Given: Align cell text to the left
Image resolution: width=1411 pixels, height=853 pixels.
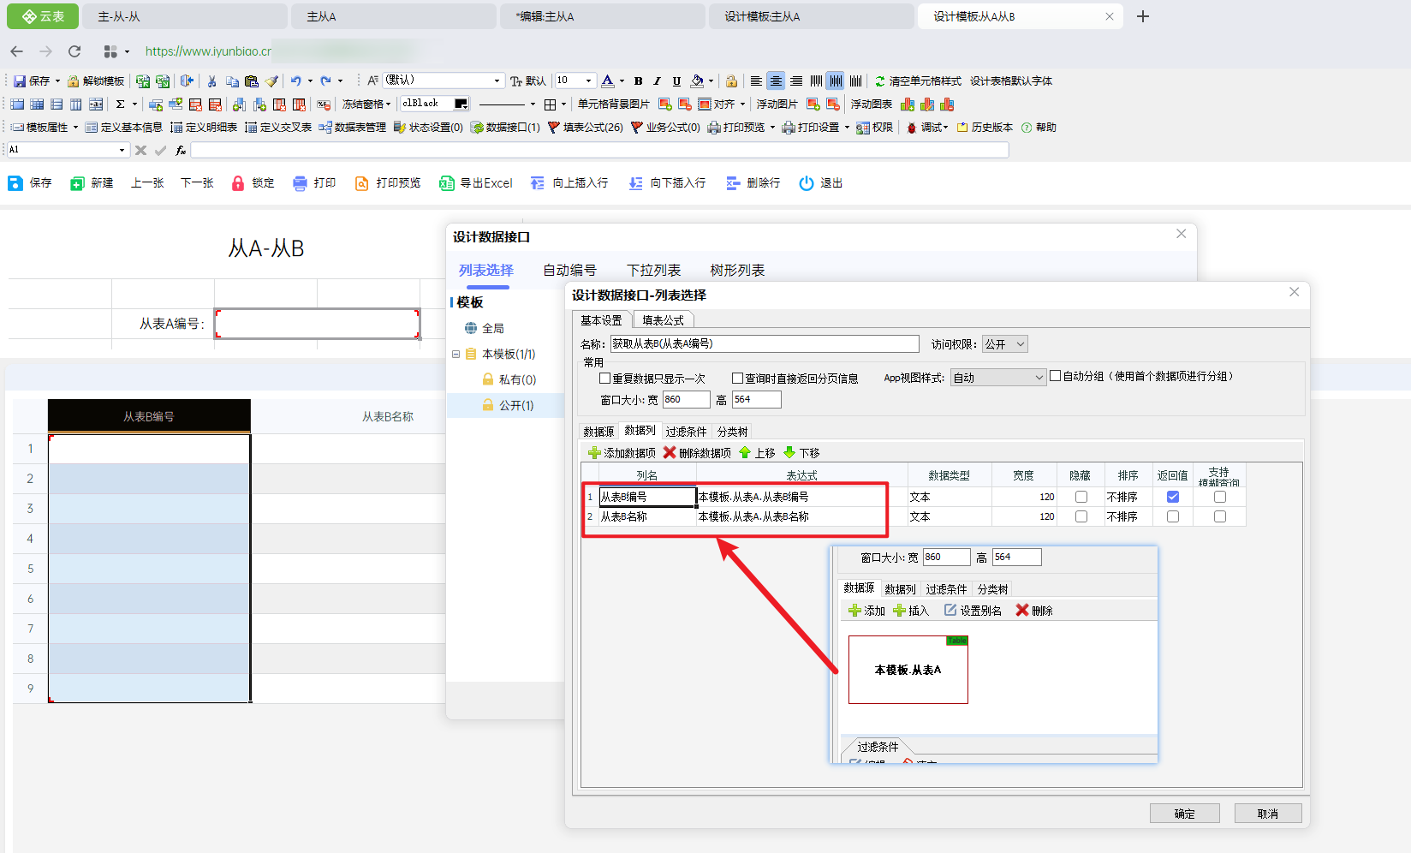Looking at the screenshot, I should coord(756,81).
